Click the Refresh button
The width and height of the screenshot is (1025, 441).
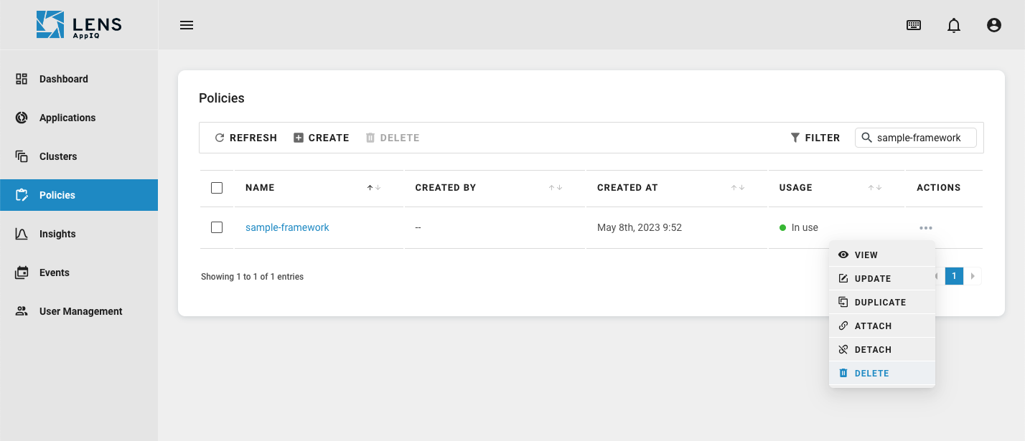point(246,138)
